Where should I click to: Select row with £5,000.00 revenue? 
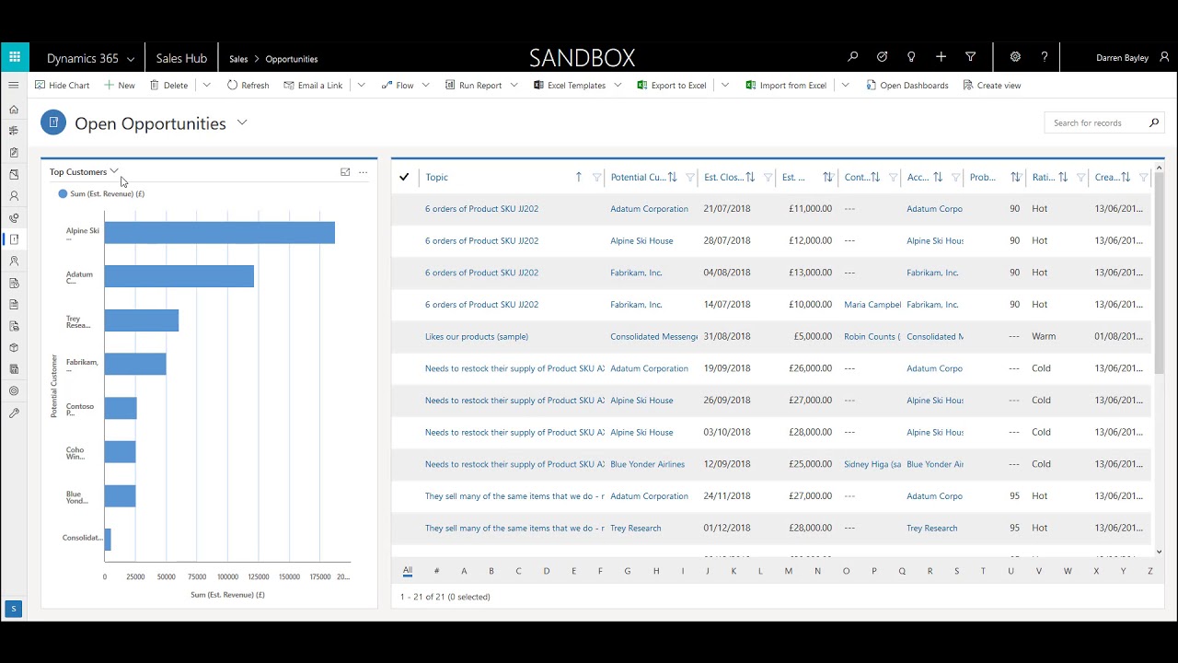tap(771, 336)
